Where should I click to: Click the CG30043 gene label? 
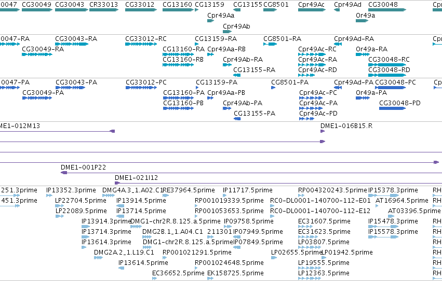[x=70, y=5]
